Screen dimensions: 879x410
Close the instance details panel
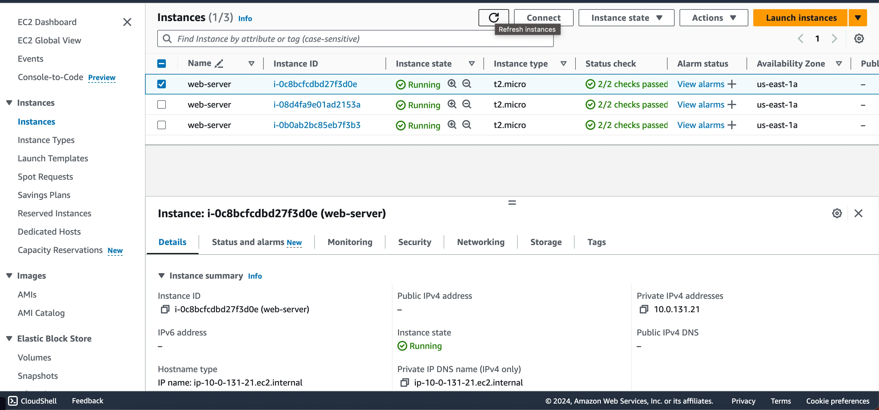(858, 213)
